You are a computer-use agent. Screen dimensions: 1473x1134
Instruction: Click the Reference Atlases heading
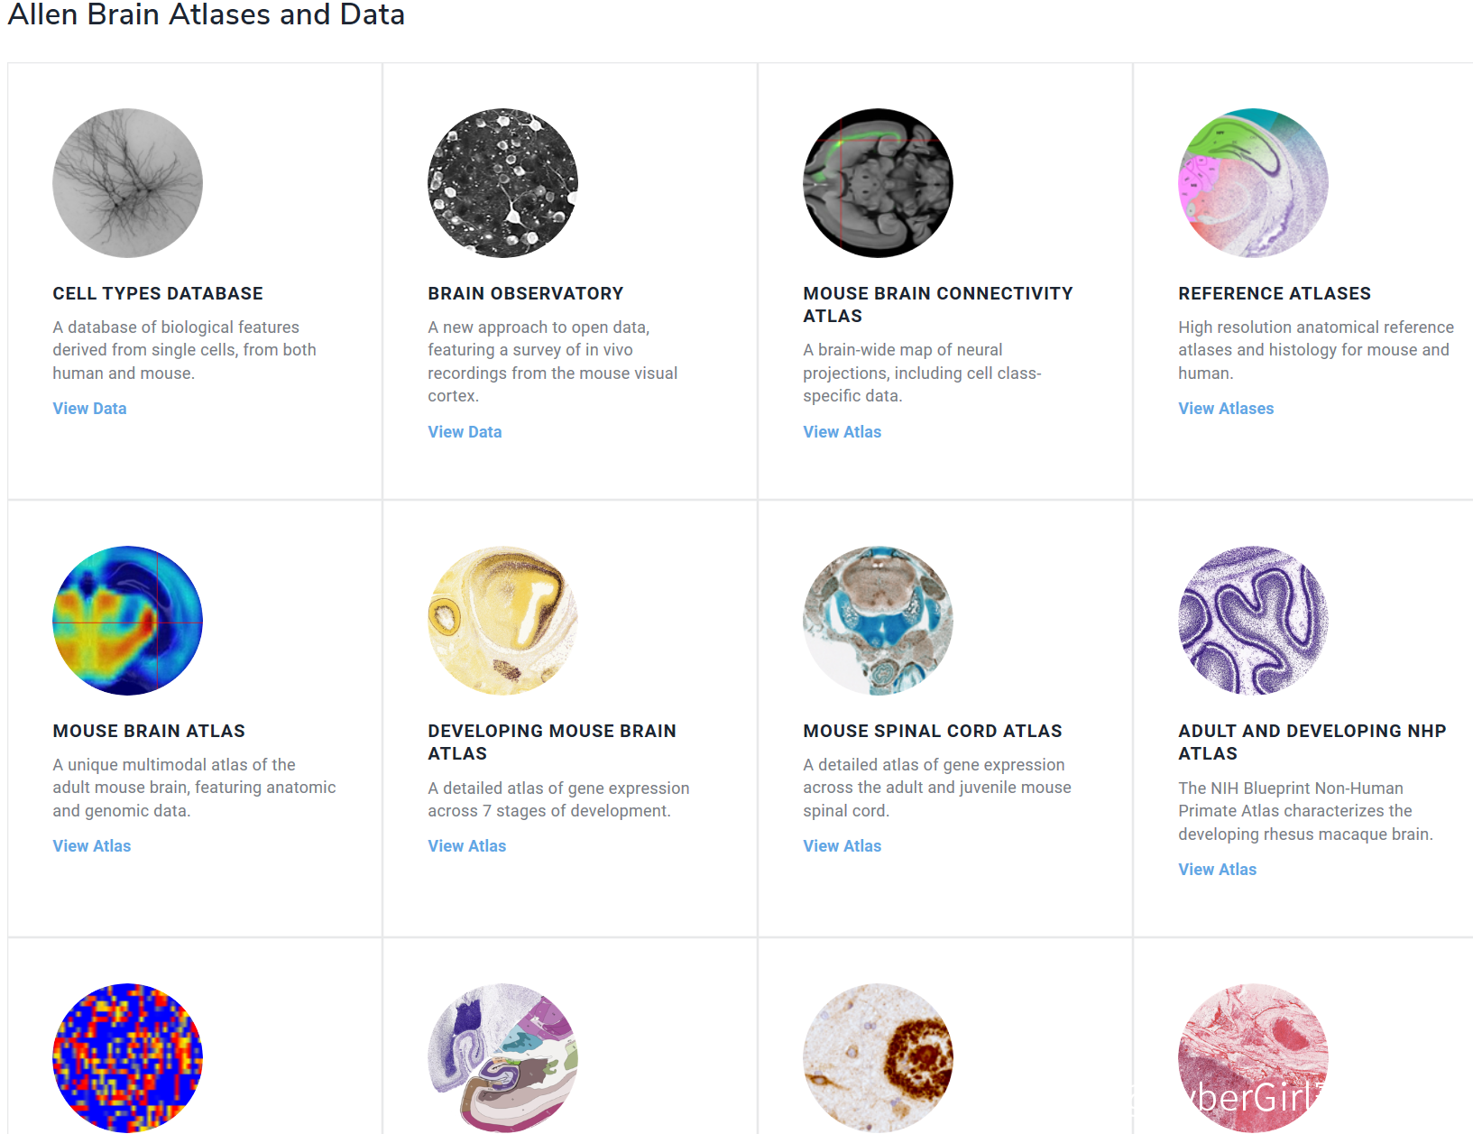(x=1274, y=293)
